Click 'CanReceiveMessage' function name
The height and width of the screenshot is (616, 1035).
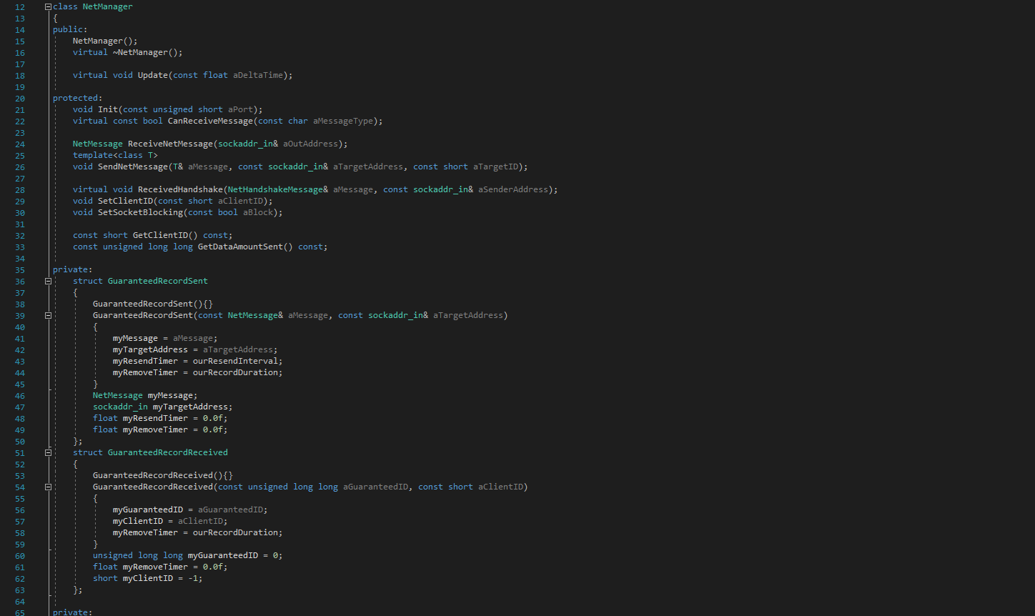click(210, 121)
